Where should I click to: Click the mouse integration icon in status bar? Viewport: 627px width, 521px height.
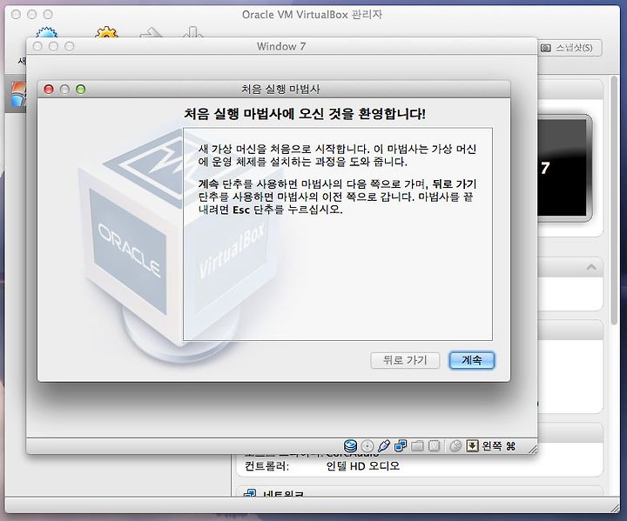click(x=455, y=446)
